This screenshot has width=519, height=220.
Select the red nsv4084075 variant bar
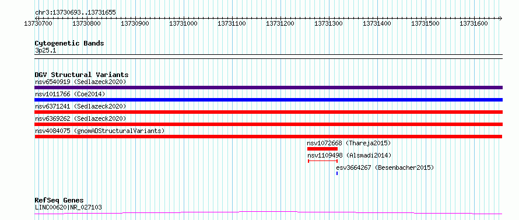(x=268, y=137)
